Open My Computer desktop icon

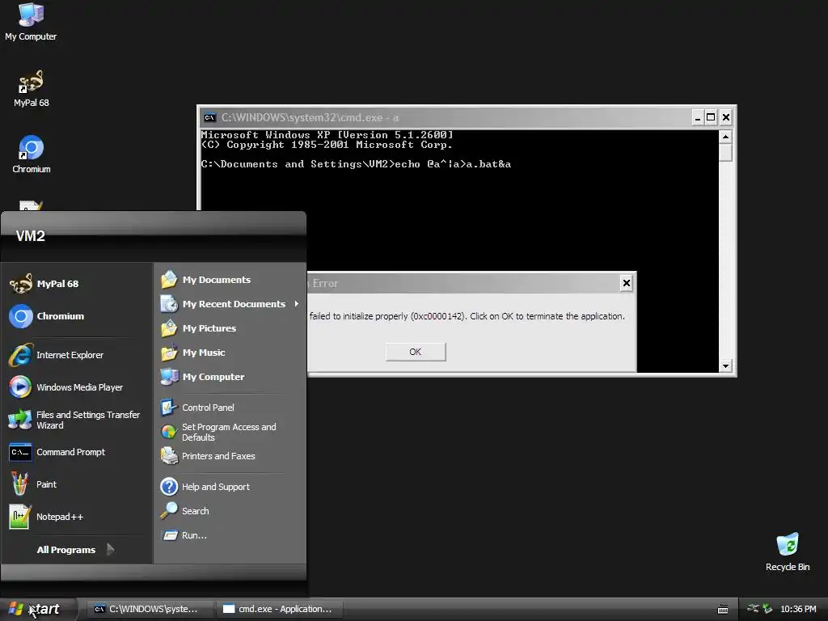point(31,22)
